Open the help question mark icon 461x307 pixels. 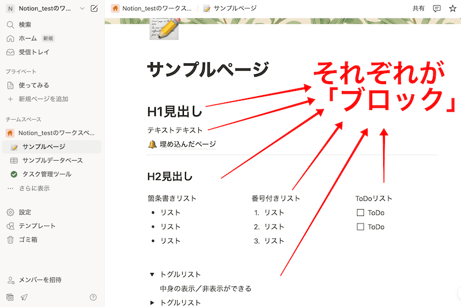tap(93, 297)
